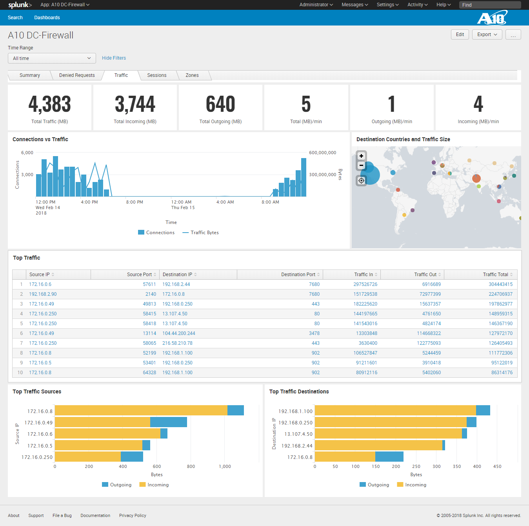Open the Activity menu
Screen dimensions: 529x526
417,5
